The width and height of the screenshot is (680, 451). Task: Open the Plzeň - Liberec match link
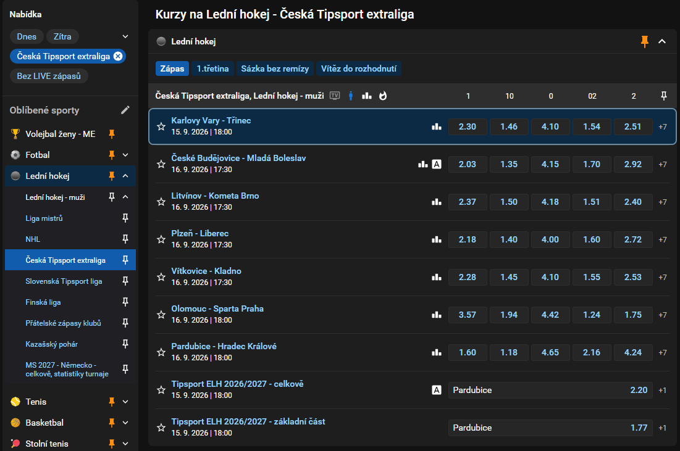(x=200, y=233)
